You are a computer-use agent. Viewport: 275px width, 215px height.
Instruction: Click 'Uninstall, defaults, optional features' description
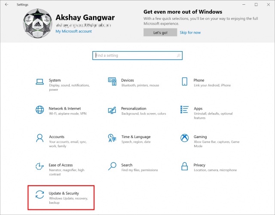pyautogui.click(x=213, y=116)
